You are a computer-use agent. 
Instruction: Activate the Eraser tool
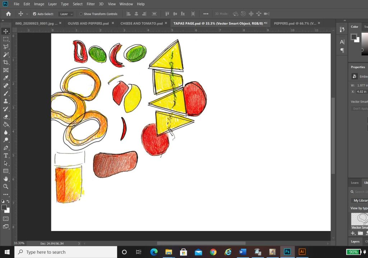click(x=6, y=117)
